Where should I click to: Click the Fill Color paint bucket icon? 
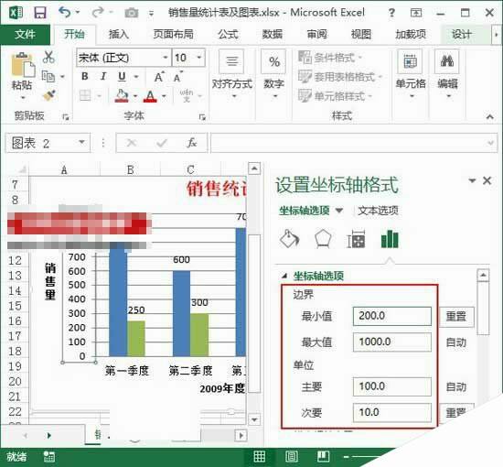coord(122,96)
